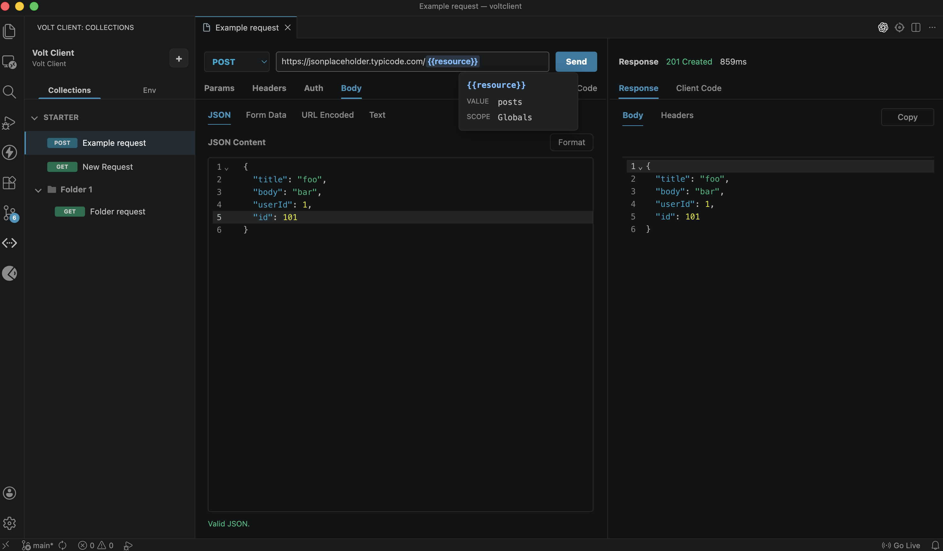Open the Auth tab
The height and width of the screenshot is (551, 943).
[x=313, y=88]
